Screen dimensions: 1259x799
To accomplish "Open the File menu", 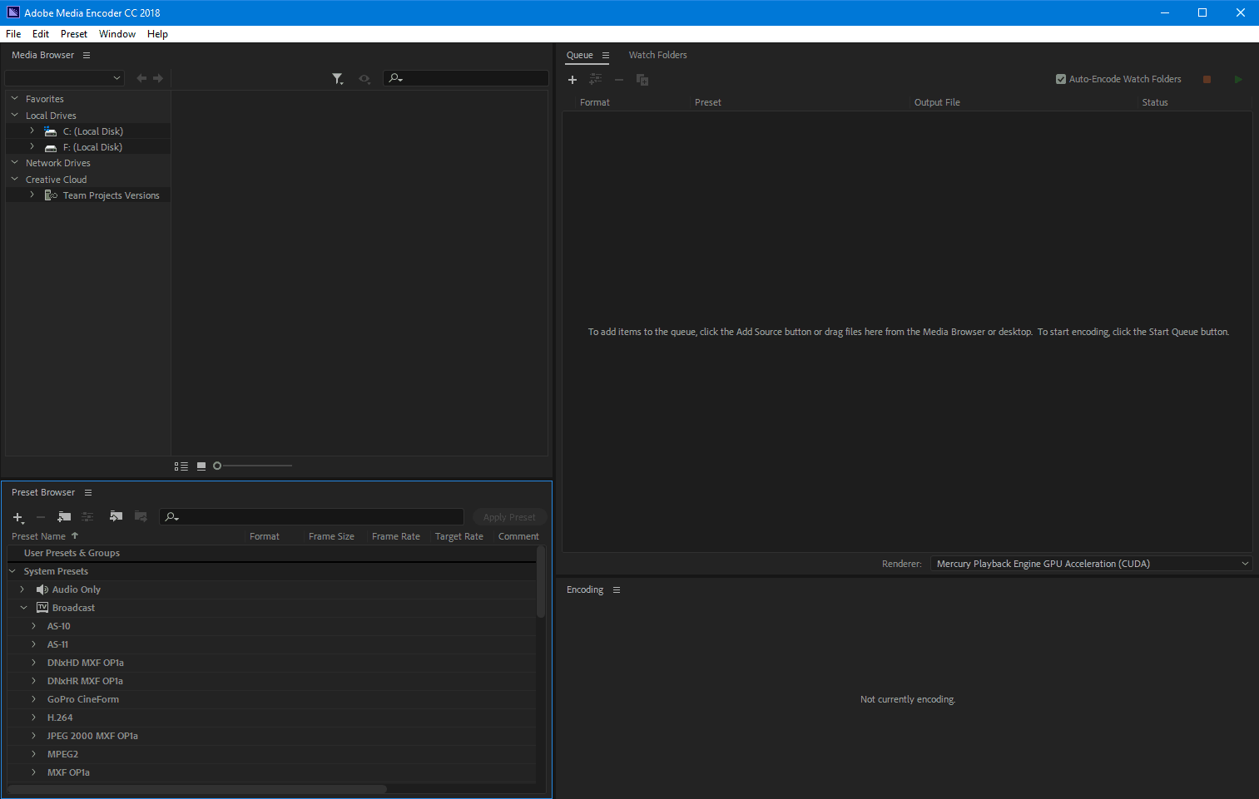I will pos(13,34).
